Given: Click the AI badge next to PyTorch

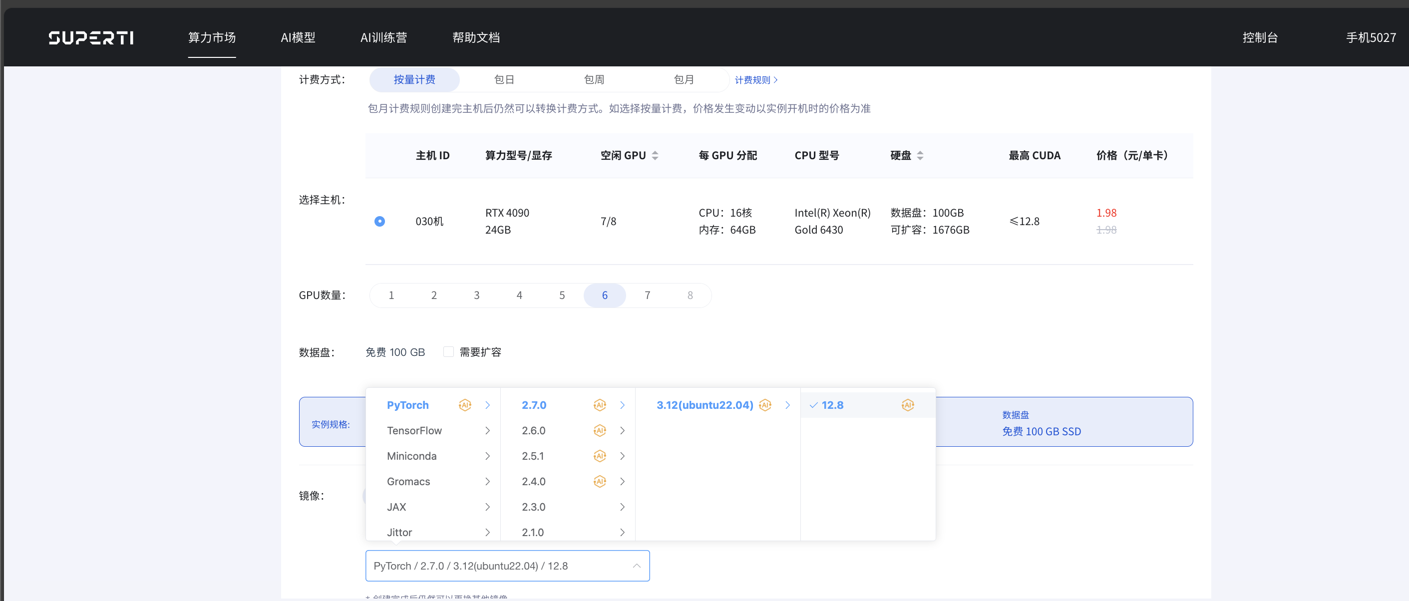Looking at the screenshot, I should pos(464,405).
